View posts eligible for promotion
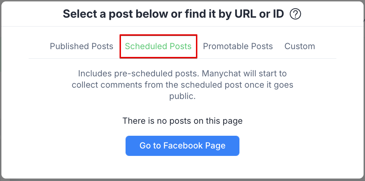The height and width of the screenshot is (181, 365). pyautogui.click(x=238, y=46)
